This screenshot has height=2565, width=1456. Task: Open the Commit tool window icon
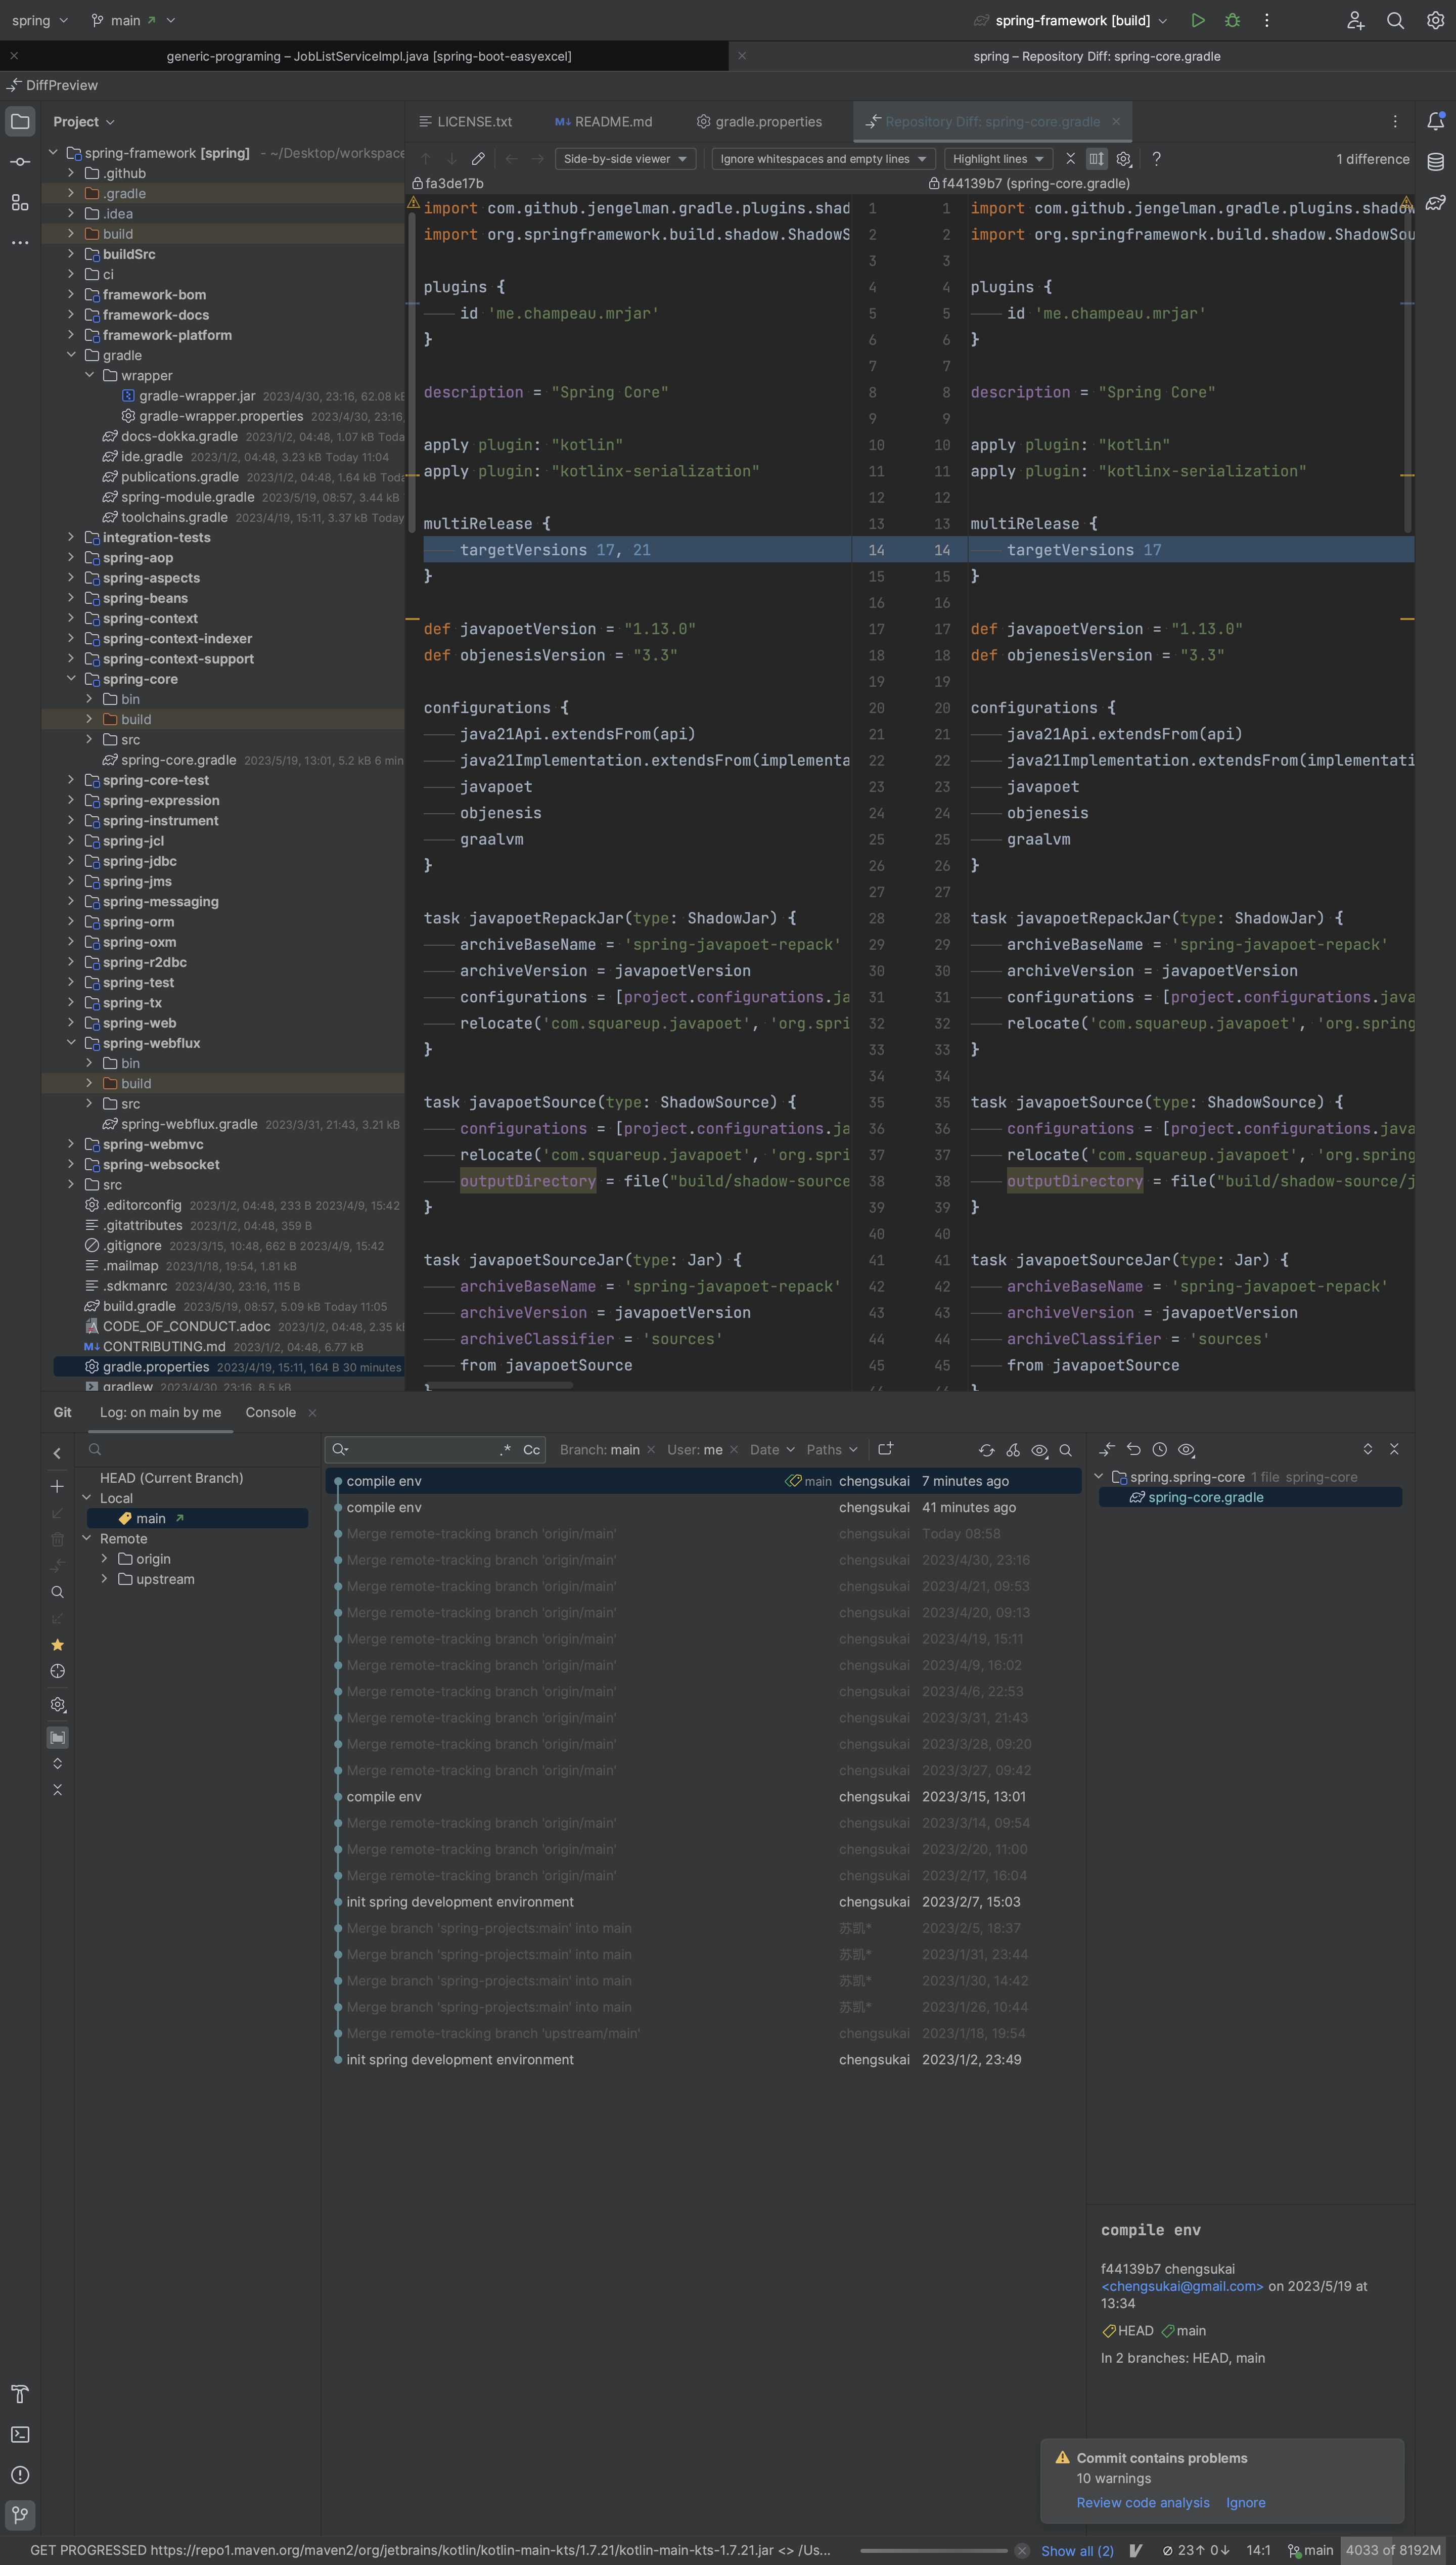(x=20, y=162)
